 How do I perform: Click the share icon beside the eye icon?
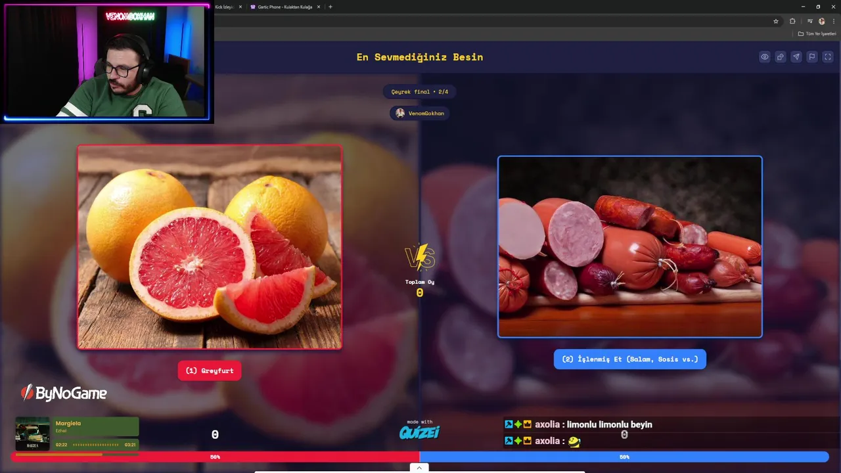[781, 57]
